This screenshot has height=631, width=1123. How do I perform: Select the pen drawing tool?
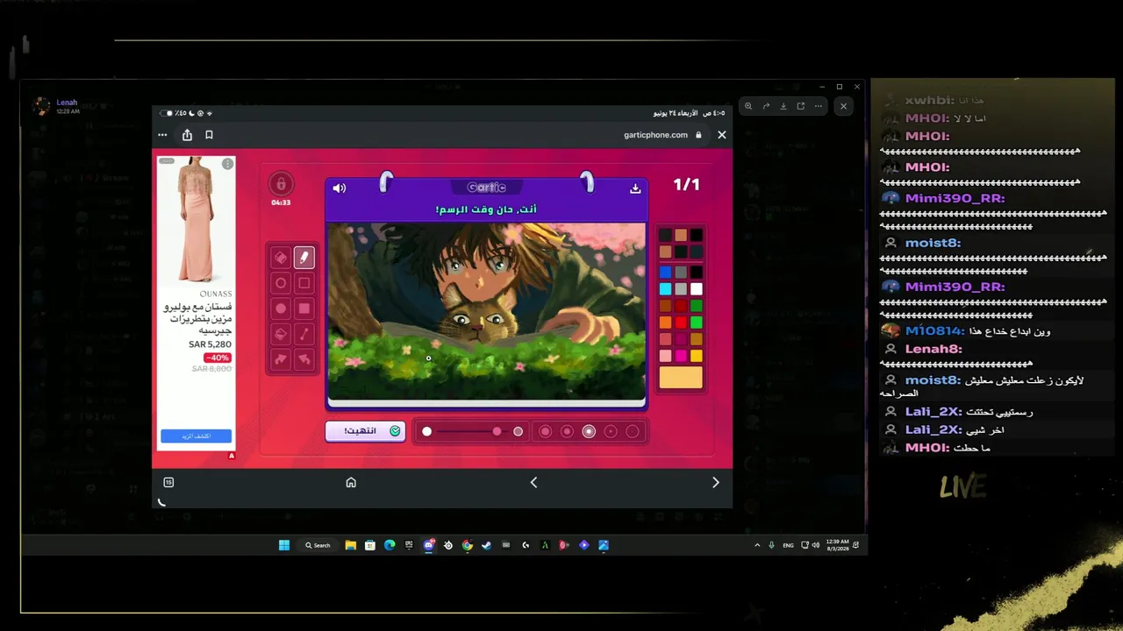tap(304, 258)
